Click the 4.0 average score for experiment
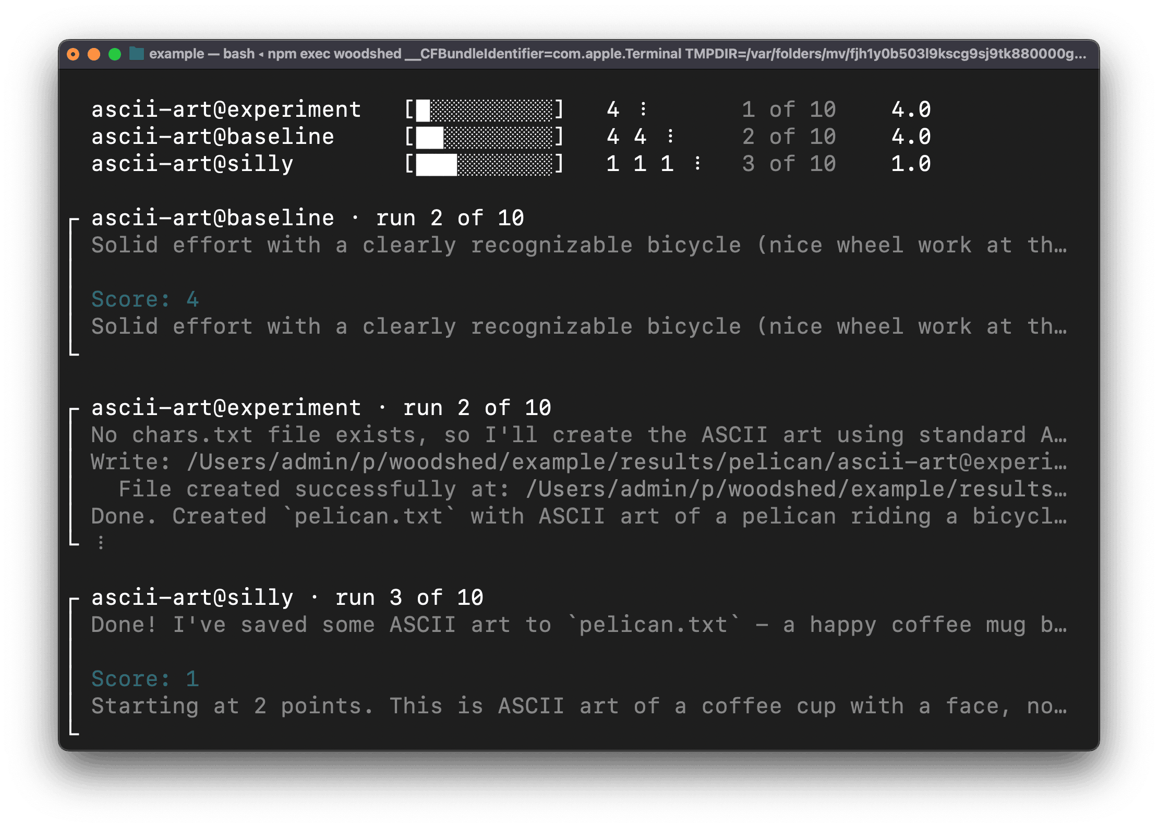Image resolution: width=1158 pixels, height=828 pixels. coord(910,109)
